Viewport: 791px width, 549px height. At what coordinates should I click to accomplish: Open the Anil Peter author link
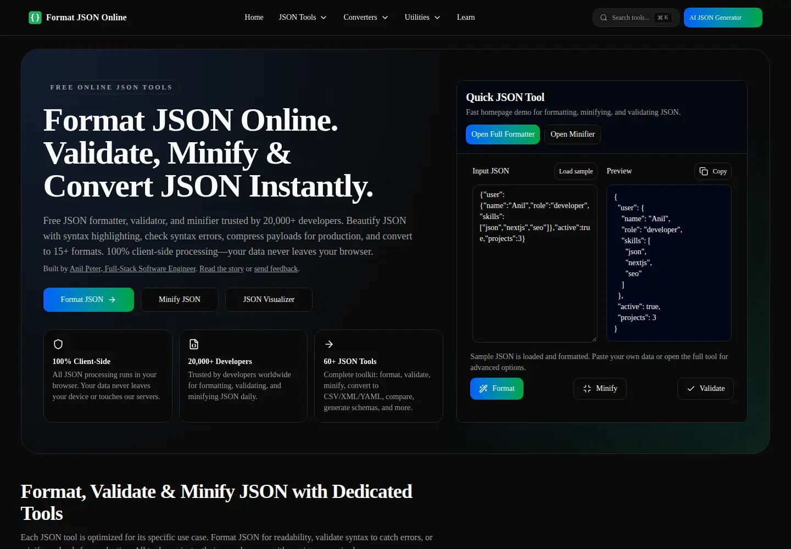click(133, 269)
